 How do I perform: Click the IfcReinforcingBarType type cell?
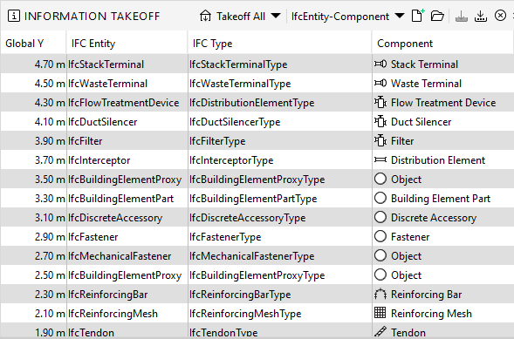pyautogui.click(x=280, y=295)
